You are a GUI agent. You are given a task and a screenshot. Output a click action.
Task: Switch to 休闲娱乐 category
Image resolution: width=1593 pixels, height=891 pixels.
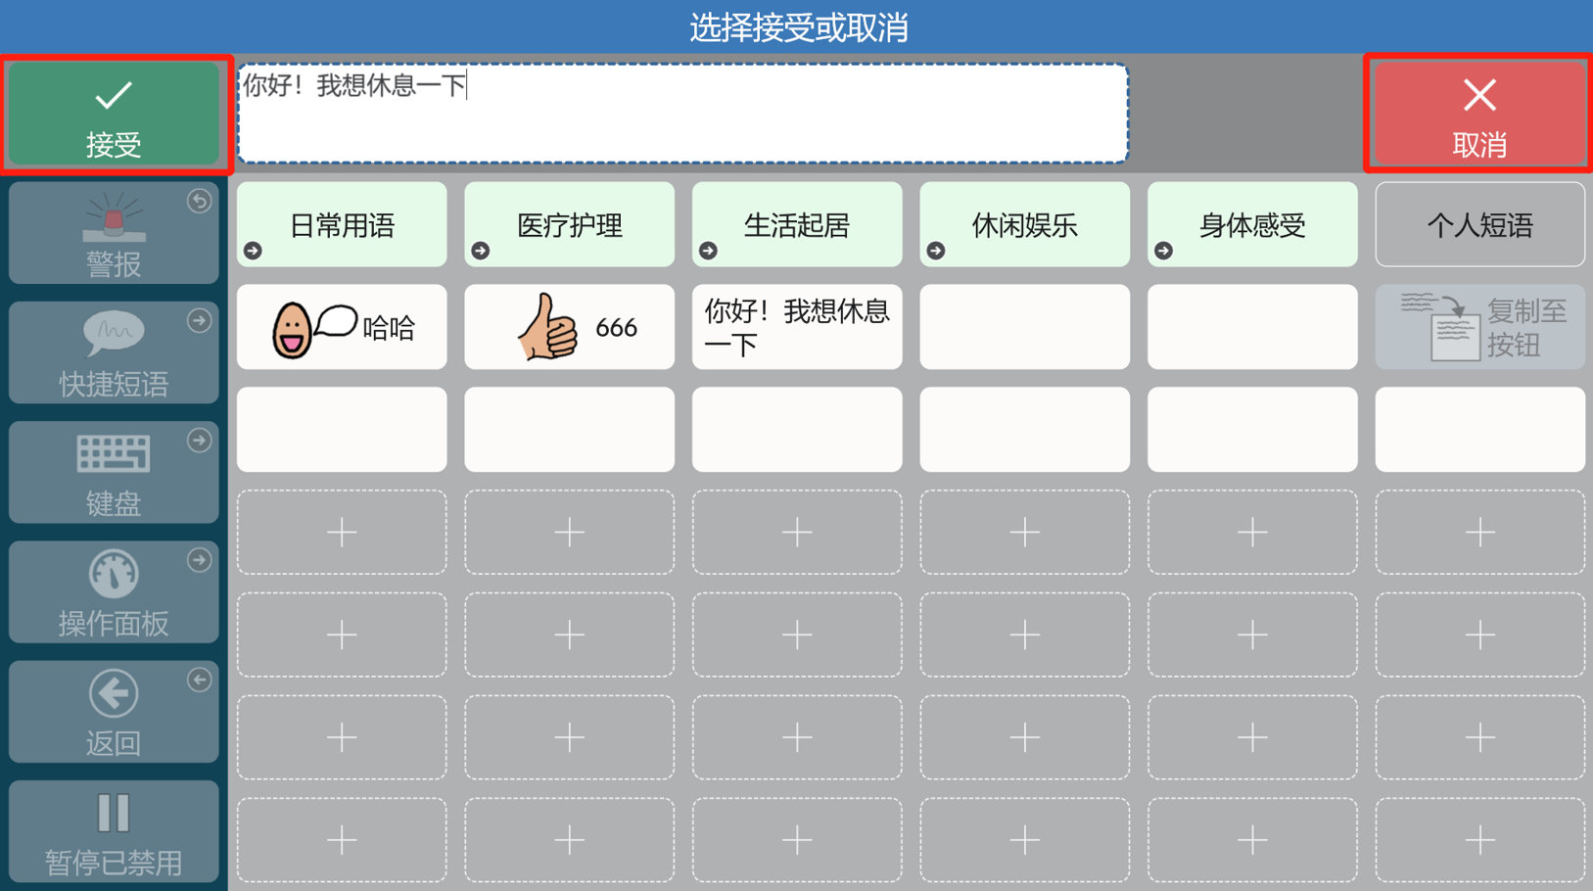[x=1024, y=225]
